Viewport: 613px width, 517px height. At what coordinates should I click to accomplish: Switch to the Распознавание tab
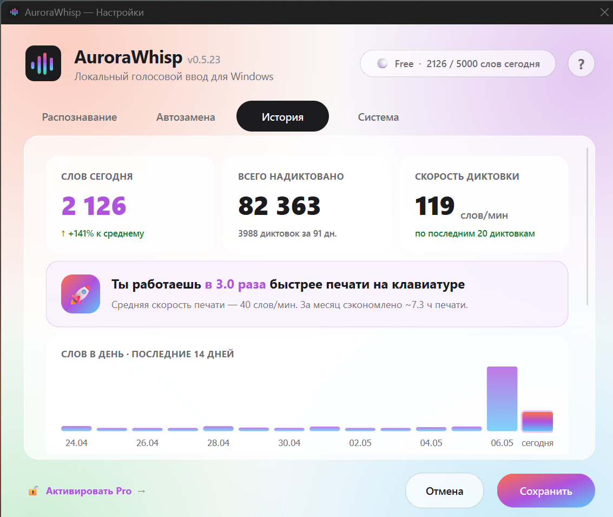[x=80, y=117]
